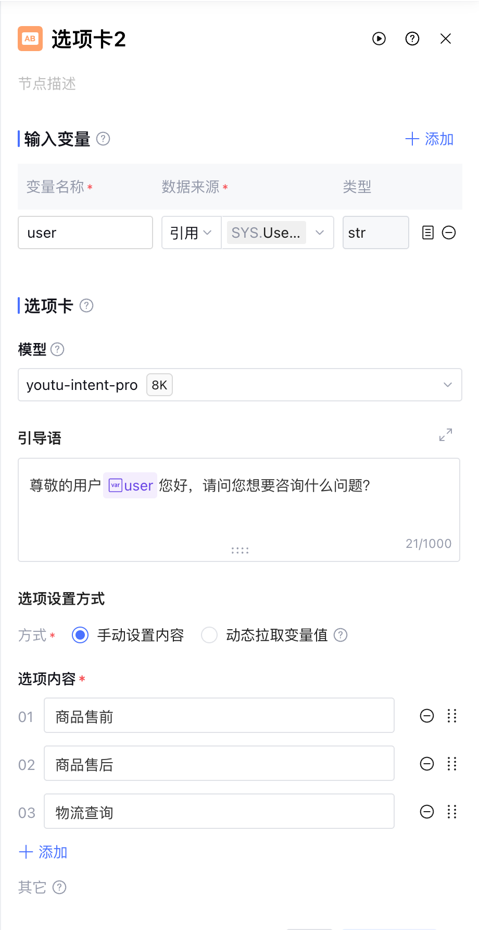Click the run node play icon
This screenshot has height=930, width=479.
coord(379,39)
